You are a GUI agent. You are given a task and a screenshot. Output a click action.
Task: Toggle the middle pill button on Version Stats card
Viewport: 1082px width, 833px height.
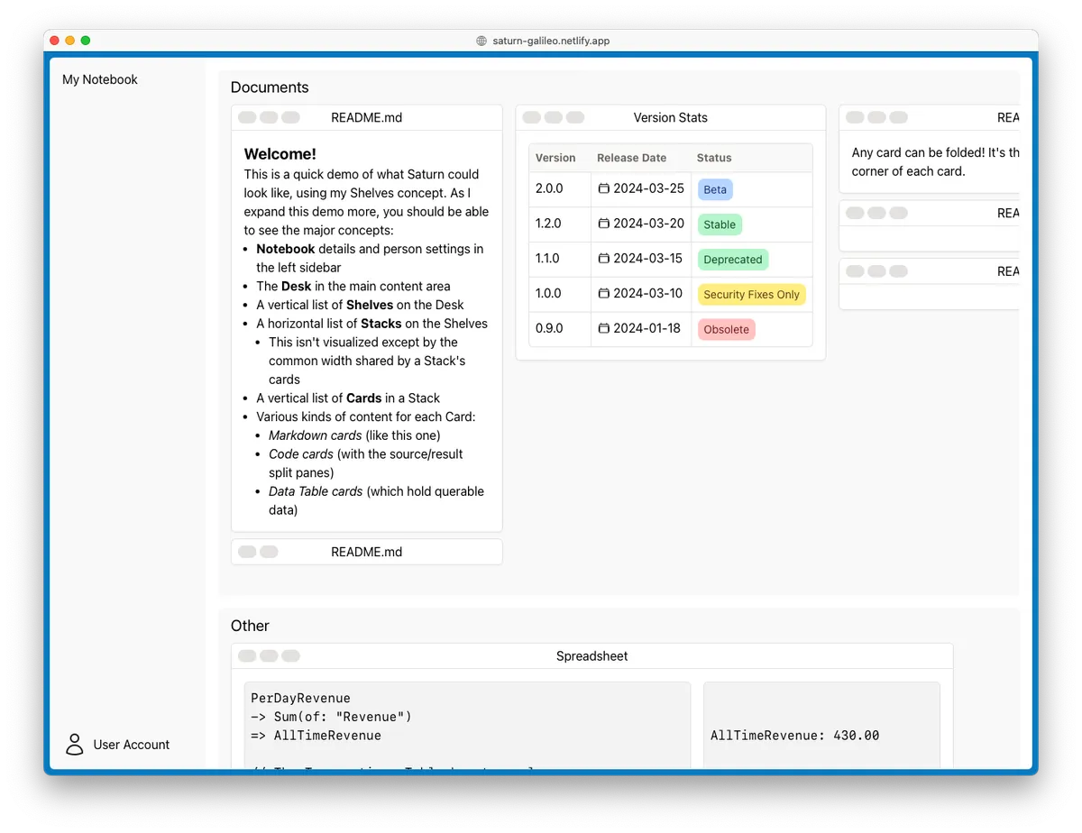pos(554,117)
